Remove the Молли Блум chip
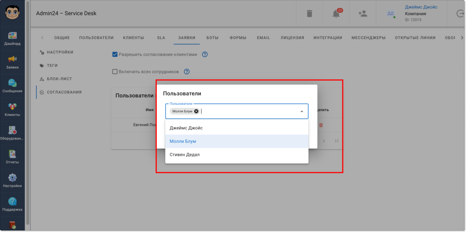The height and width of the screenshot is (232, 466). tap(197, 111)
